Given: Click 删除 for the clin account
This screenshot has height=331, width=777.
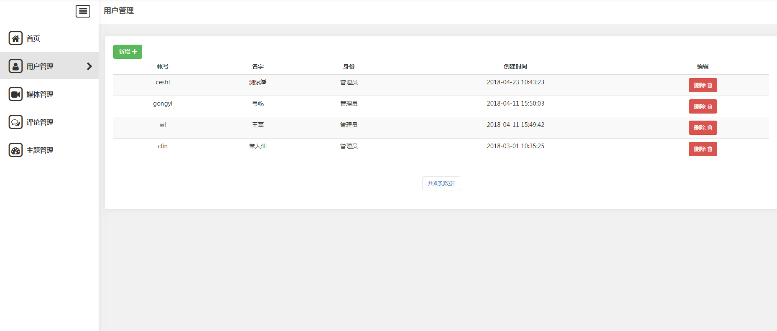Looking at the screenshot, I should click(703, 149).
